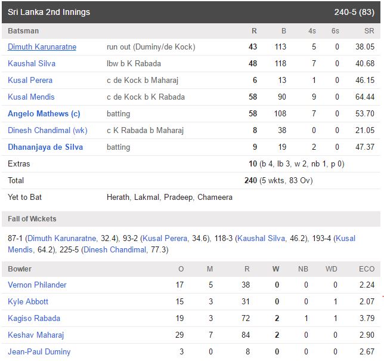Image resolution: width=384 pixels, height=361 pixels.
Task: Open Dhananjaya de Silva player link
Action: [x=45, y=147]
